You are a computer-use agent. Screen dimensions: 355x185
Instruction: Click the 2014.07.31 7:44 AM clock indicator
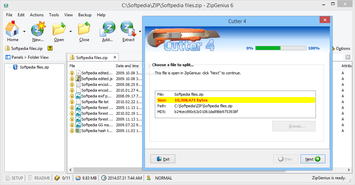(122, 178)
